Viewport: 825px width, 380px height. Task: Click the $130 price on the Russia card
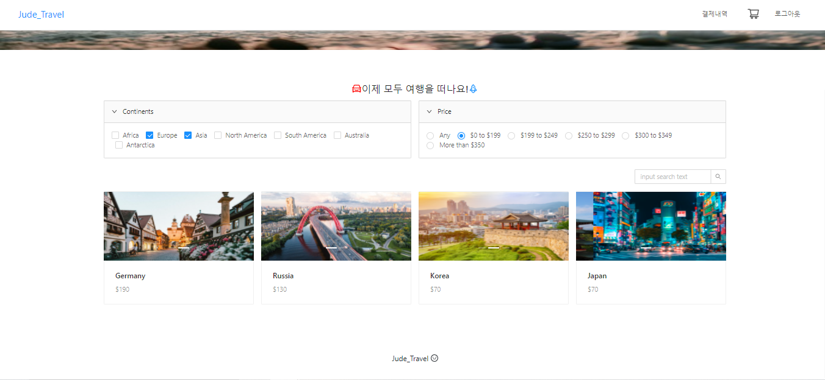(x=279, y=289)
